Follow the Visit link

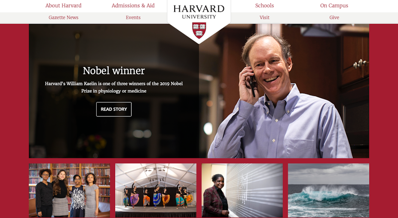(264, 17)
